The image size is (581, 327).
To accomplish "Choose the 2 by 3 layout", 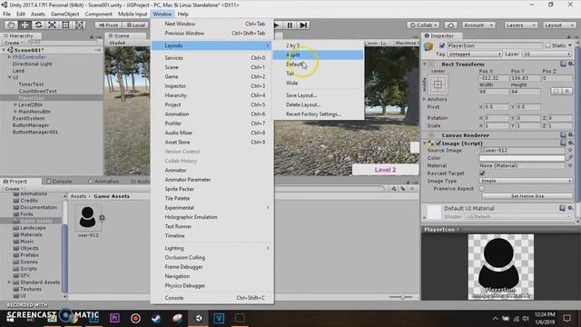I will coord(318,45).
